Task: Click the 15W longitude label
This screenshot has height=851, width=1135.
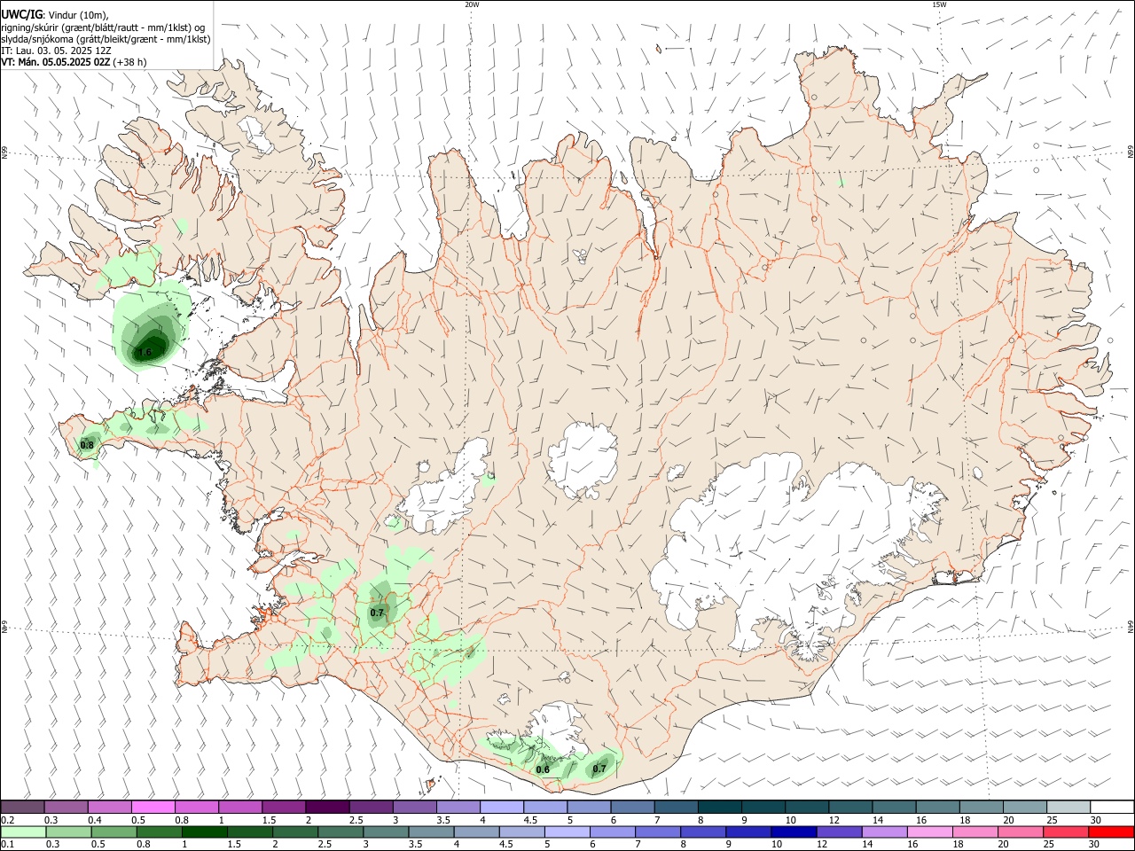Action: [940, 4]
